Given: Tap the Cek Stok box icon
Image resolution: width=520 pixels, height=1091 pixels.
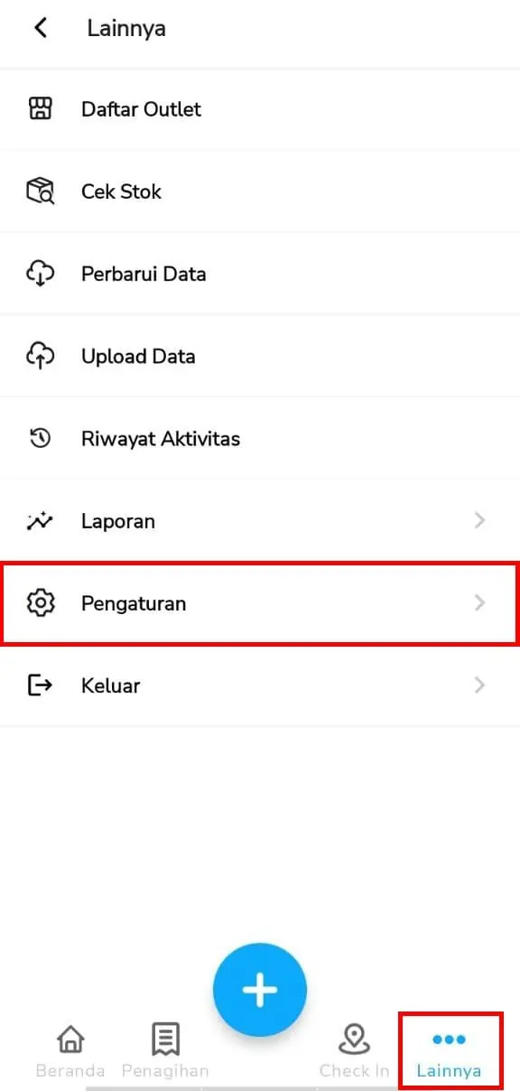Looking at the screenshot, I should [x=40, y=191].
